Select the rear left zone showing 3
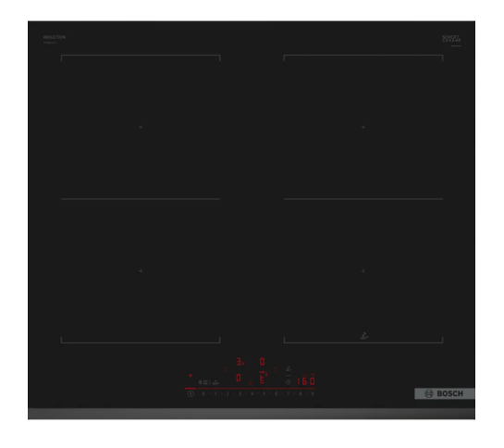This screenshot has width=504, height=448. pos(240,362)
